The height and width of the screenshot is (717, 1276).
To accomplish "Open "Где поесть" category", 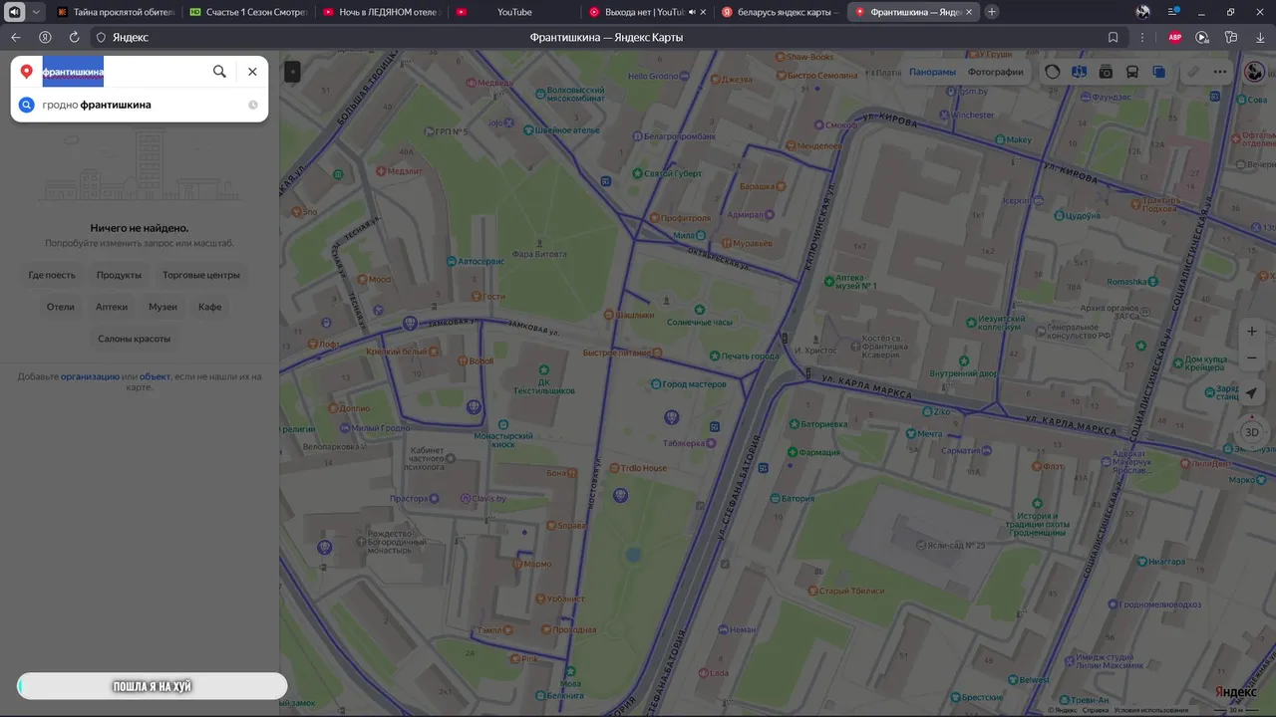I will (x=52, y=275).
